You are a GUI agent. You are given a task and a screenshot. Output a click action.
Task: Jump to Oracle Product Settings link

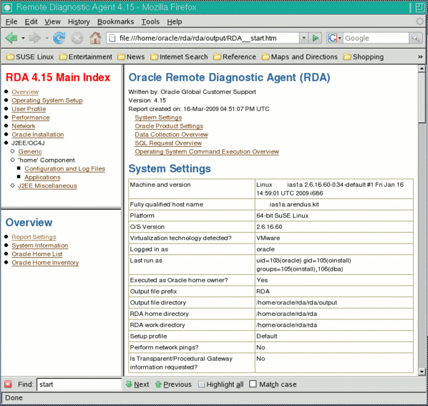click(169, 126)
